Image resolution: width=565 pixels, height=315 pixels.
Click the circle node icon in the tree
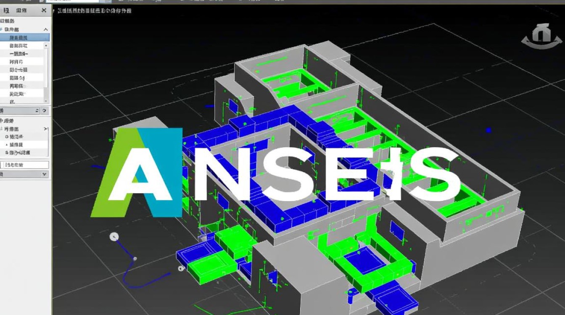point(7,136)
